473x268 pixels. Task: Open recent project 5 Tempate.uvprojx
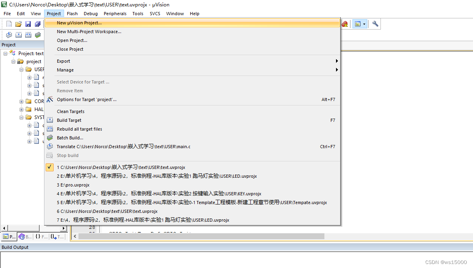pyautogui.click(x=193, y=202)
